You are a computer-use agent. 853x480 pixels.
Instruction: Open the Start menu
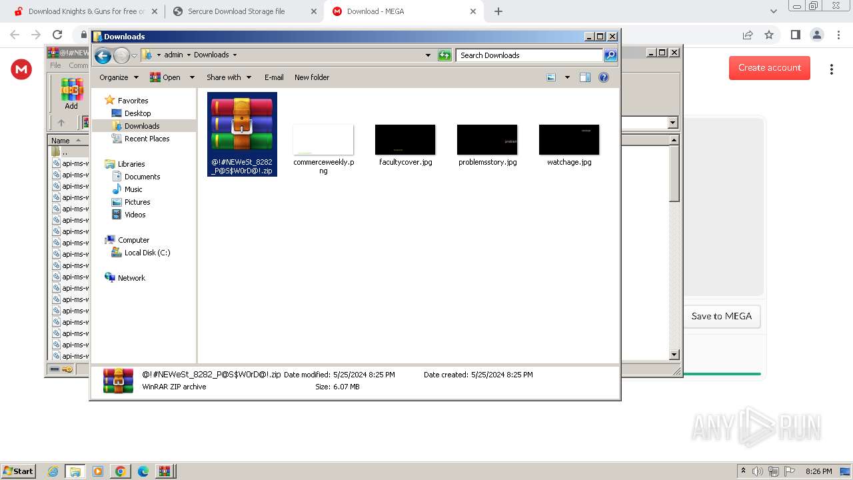click(19, 471)
